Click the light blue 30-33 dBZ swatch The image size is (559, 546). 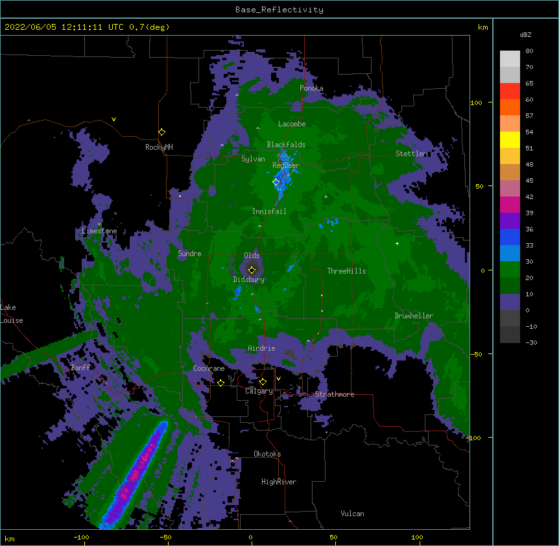point(510,254)
